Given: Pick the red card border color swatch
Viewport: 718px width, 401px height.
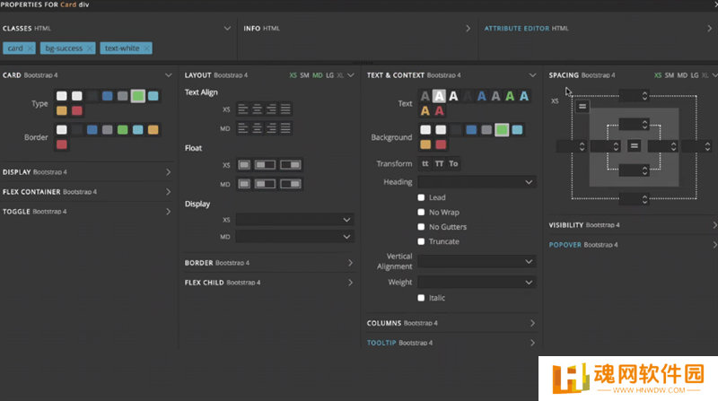Looking at the screenshot, I should [x=61, y=144].
